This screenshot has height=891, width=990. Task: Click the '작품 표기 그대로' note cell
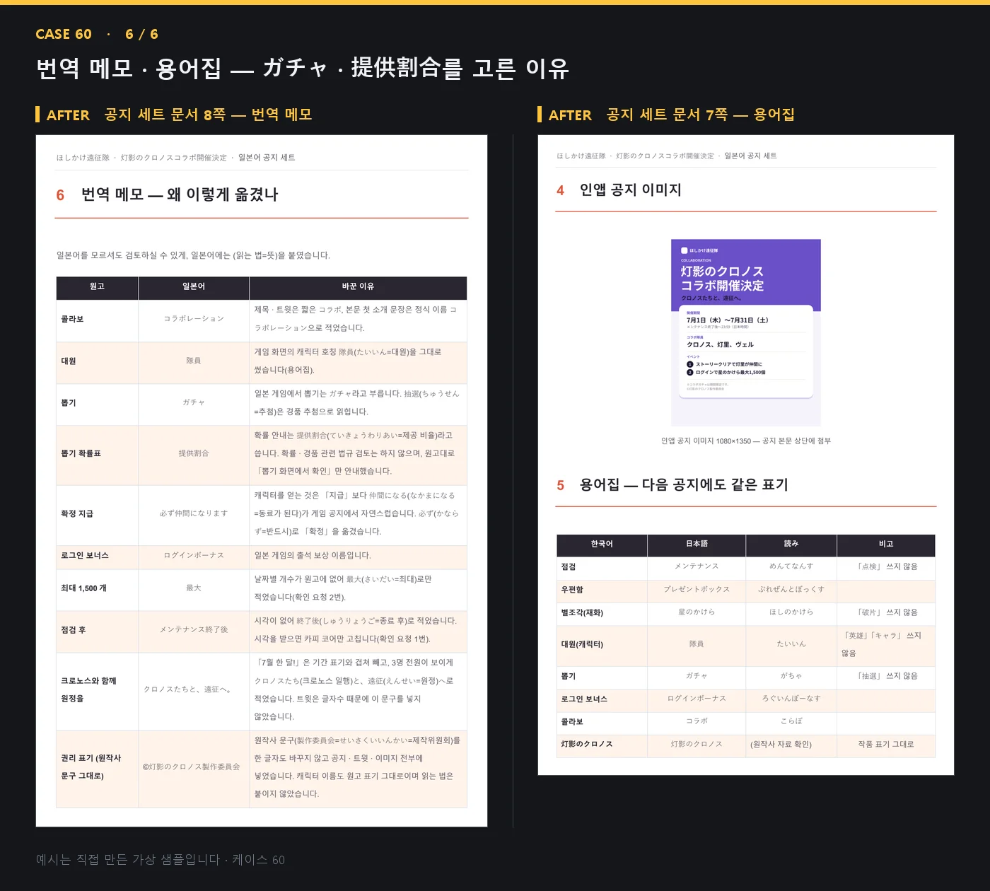(x=886, y=745)
